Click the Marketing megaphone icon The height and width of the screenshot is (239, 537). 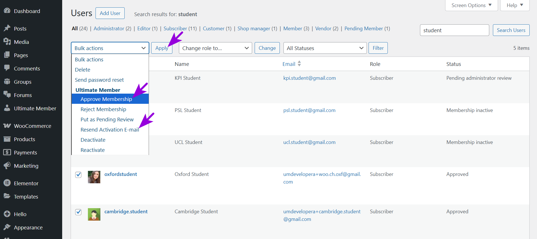[x=7, y=166]
